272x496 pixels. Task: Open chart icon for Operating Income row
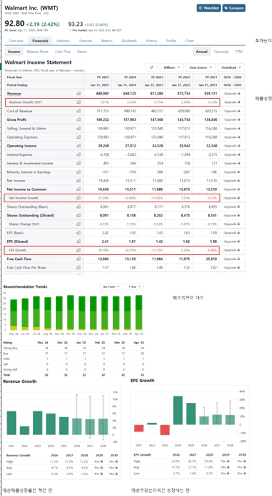78,146
